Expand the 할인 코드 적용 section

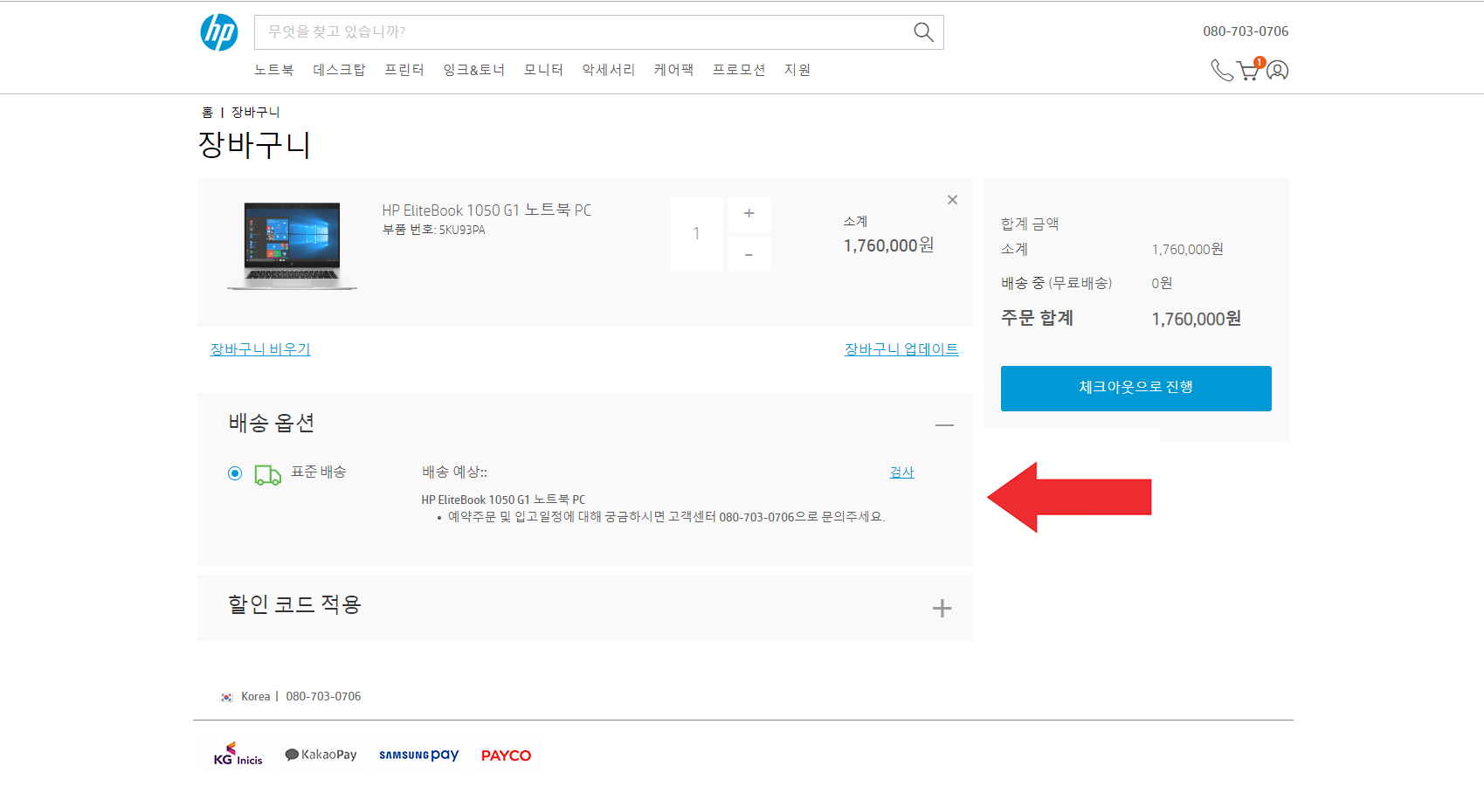coord(942,608)
